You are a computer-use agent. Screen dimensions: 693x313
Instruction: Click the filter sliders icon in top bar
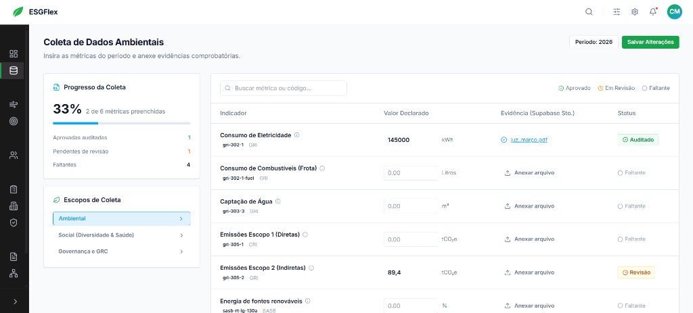tap(617, 11)
